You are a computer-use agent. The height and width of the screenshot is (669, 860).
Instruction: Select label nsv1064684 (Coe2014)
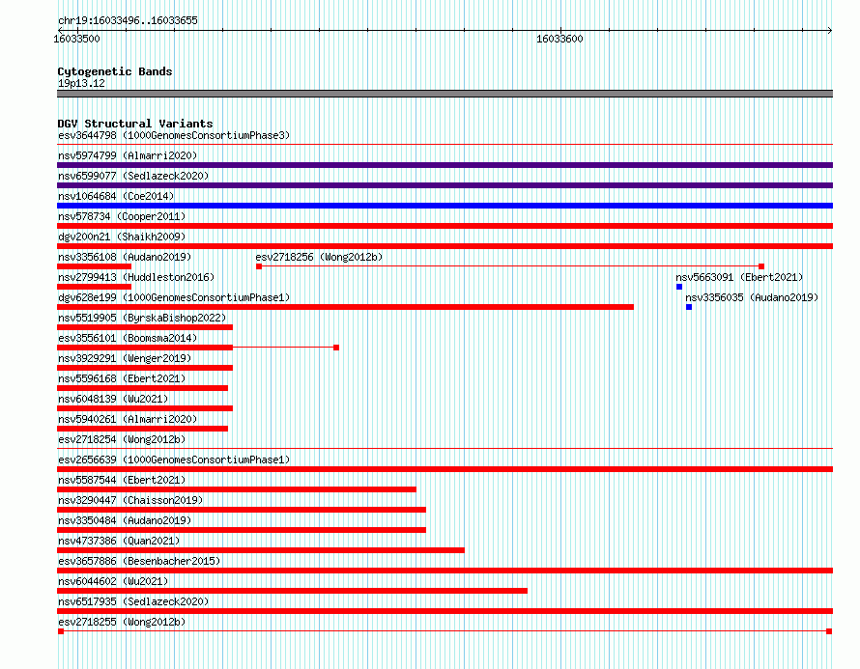tap(116, 196)
